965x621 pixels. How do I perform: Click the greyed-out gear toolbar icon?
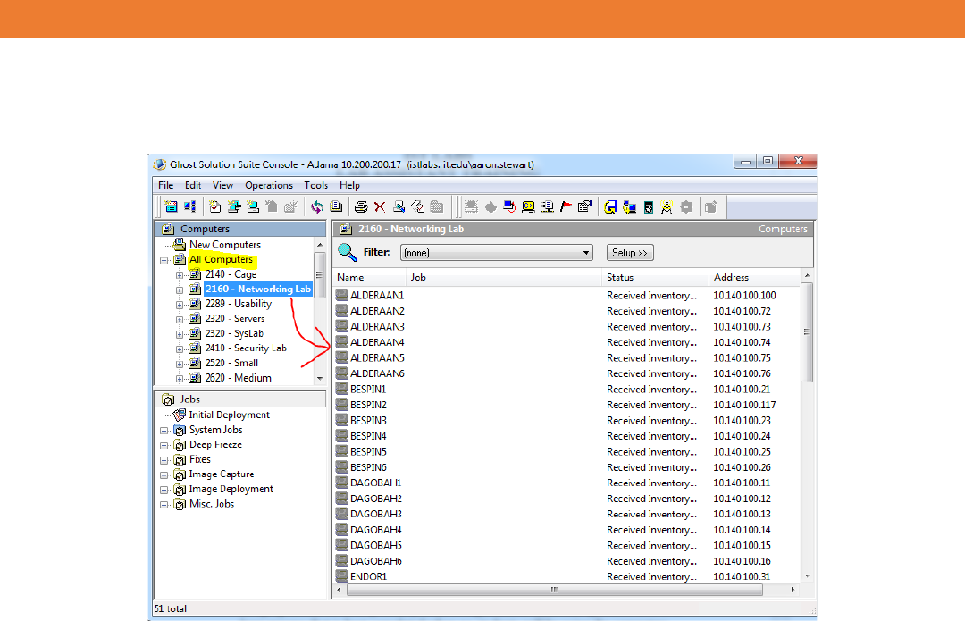686,206
